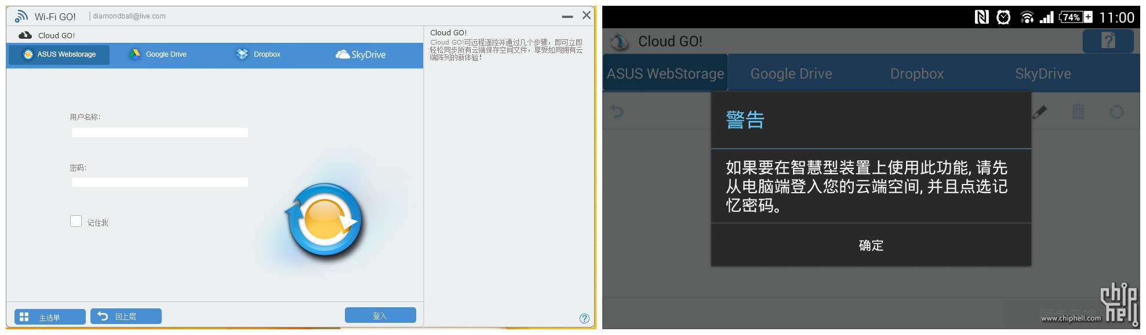Click the 回上层 go back button

(x=126, y=316)
